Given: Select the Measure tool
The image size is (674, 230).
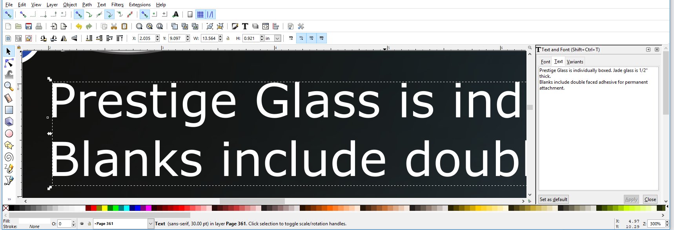Looking at the screenshot, I should 9,98.
